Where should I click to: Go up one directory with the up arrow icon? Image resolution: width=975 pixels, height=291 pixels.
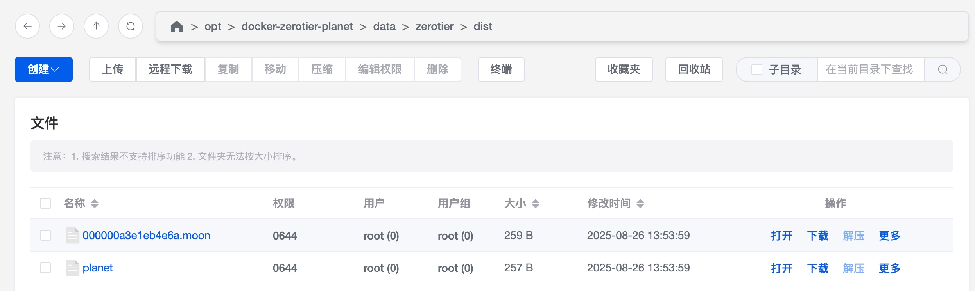[97, 26]
